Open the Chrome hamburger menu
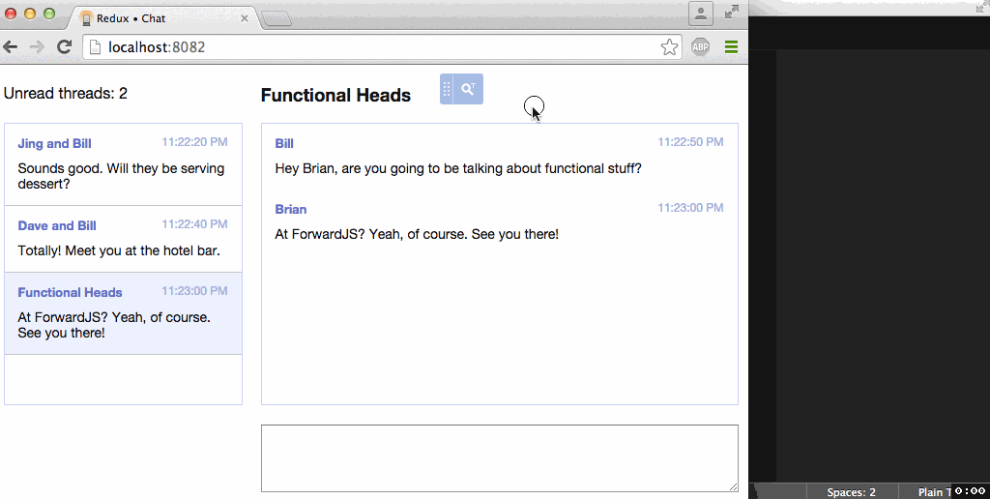 coord(731,46)
